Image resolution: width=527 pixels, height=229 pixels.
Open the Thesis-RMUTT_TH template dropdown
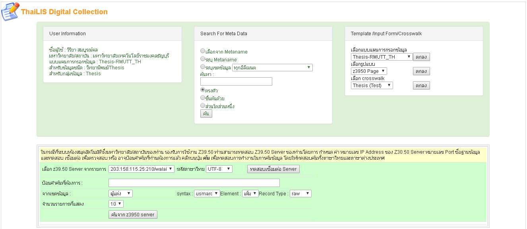click(382, 57)
